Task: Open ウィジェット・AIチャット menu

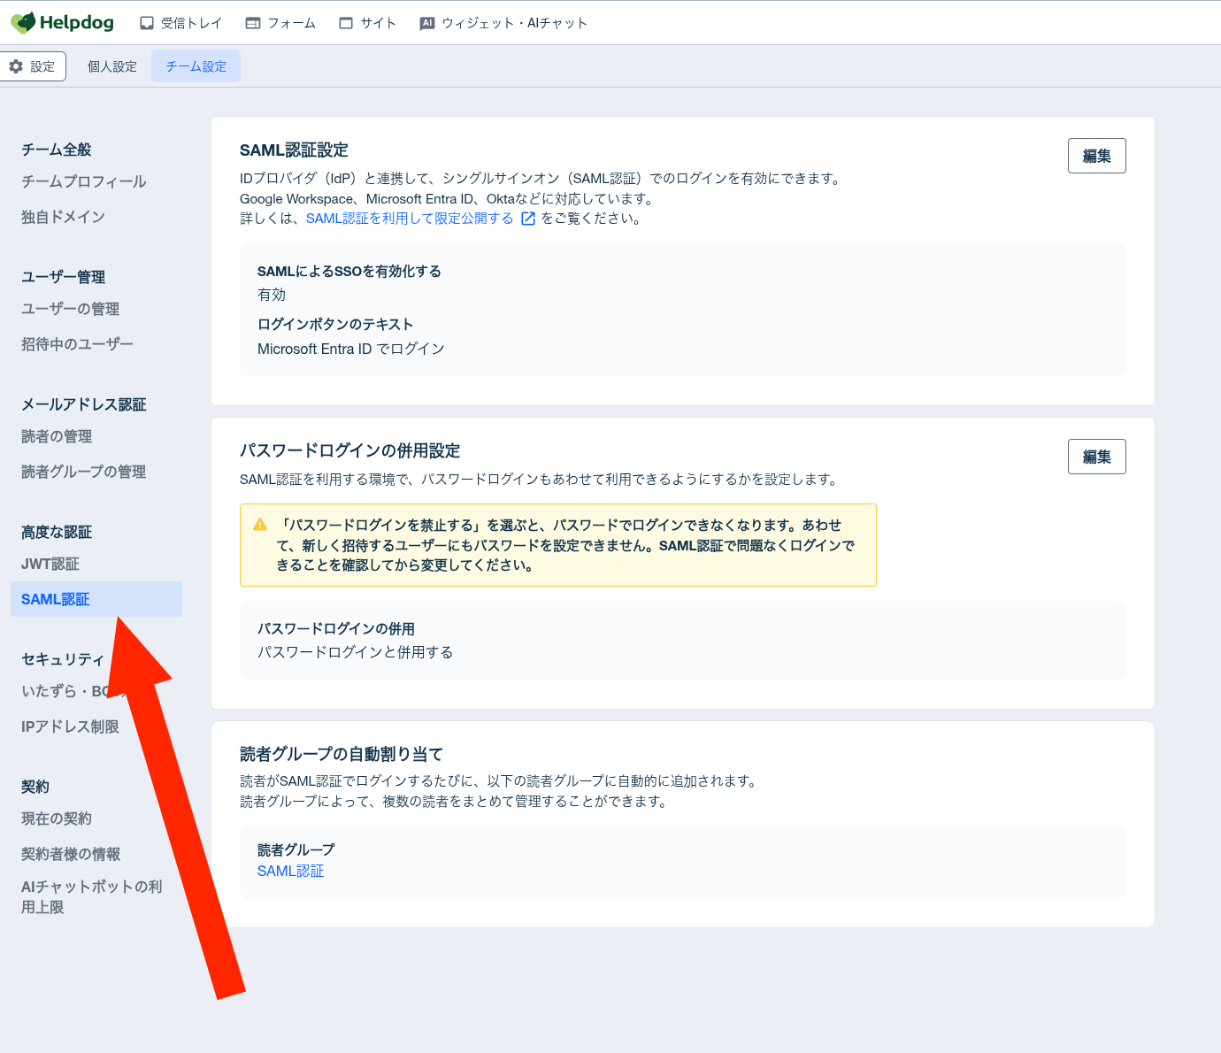Action: tap(503, 23)
